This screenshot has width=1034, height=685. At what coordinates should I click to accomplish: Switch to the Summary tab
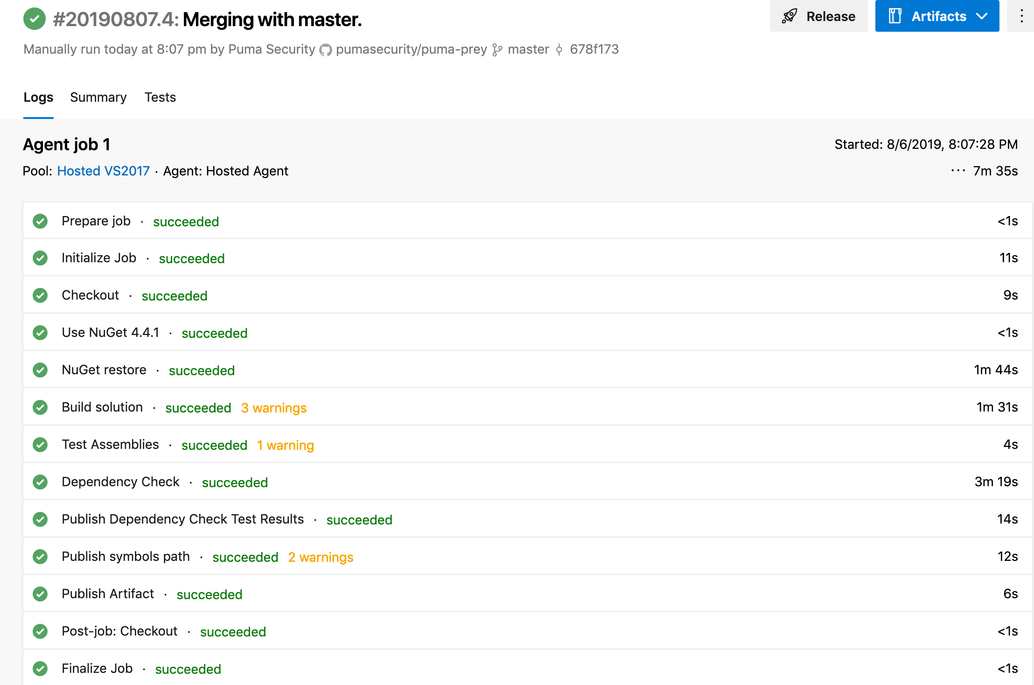click(98, 97)
